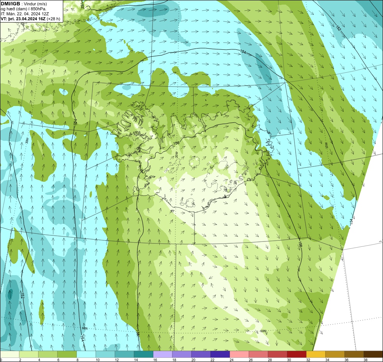
Task: Click the '30W' longitude label
Action: pos(27,140)
